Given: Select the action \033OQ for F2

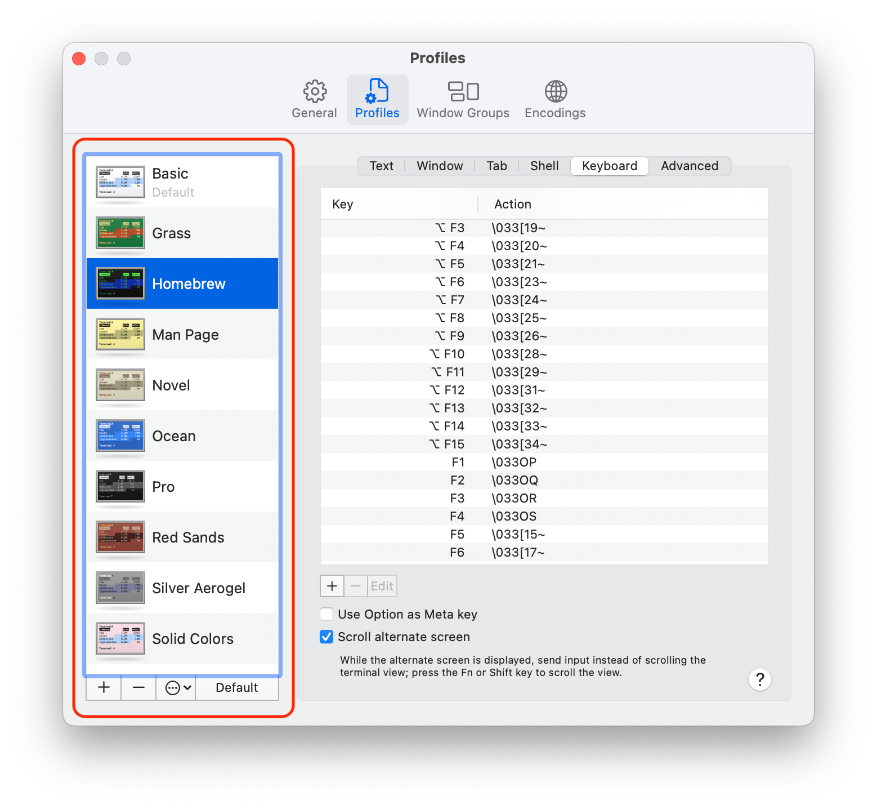Looking at the screenshot, I should pos(514,481).
